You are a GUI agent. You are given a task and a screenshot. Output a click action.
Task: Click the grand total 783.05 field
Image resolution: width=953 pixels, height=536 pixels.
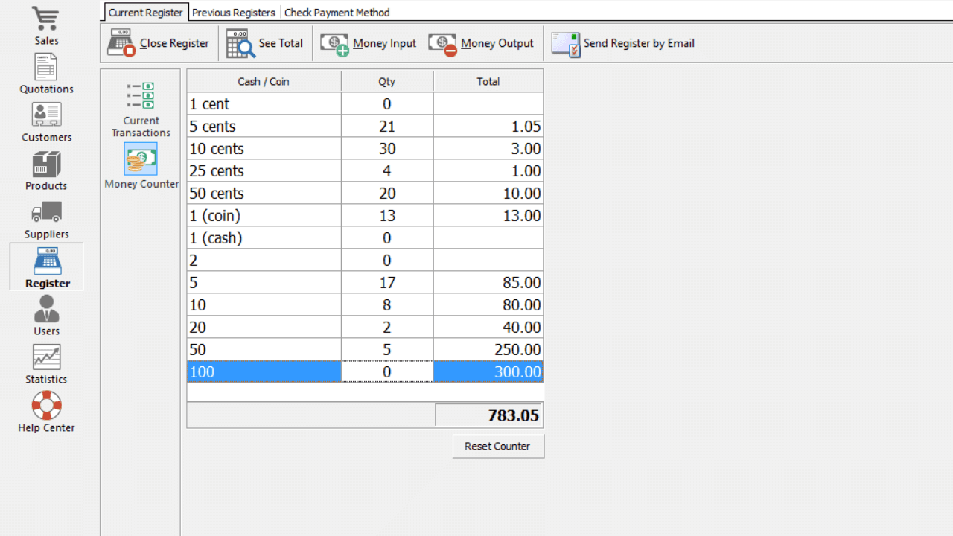pyautogui.click(x=488, y=415)
